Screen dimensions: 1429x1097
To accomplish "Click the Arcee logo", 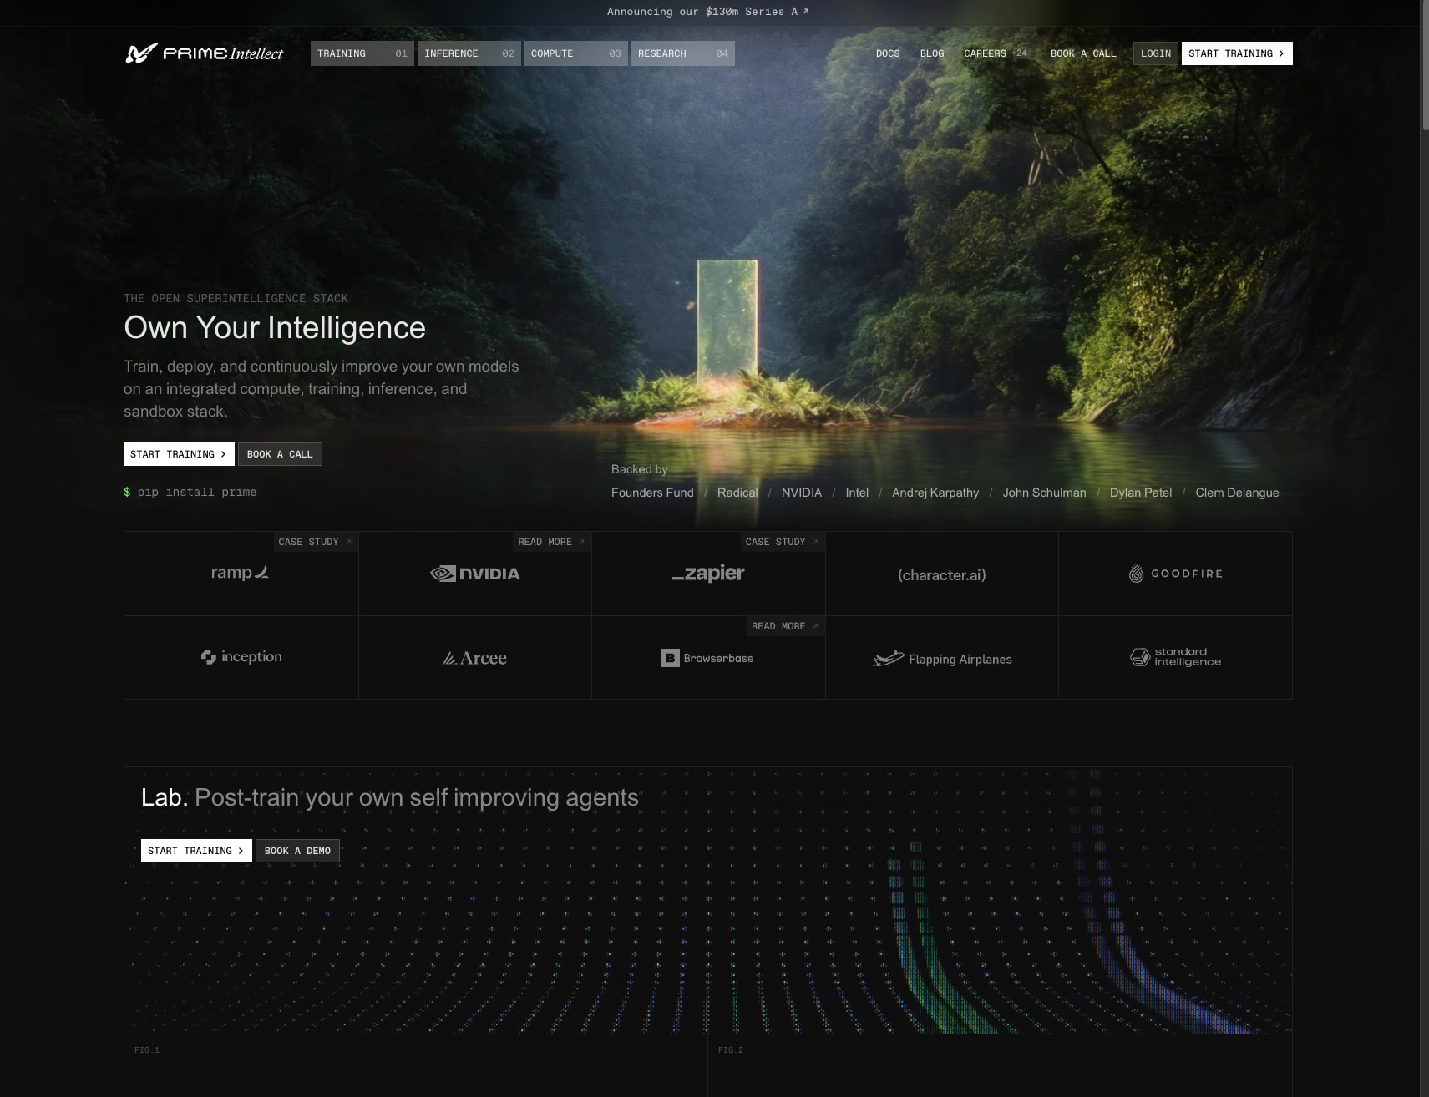I will point(474,658).
